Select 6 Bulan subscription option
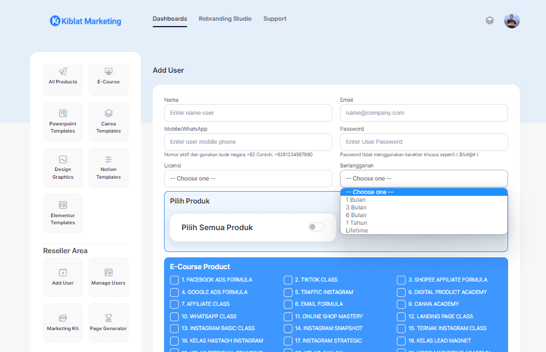 click(424, 215)
